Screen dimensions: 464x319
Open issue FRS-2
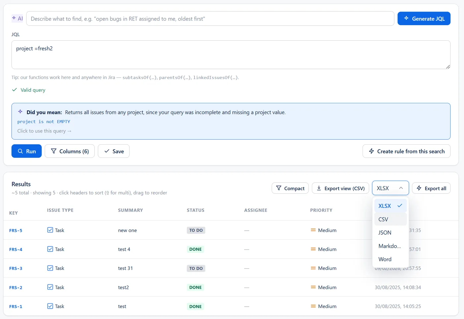coord(16,287)
